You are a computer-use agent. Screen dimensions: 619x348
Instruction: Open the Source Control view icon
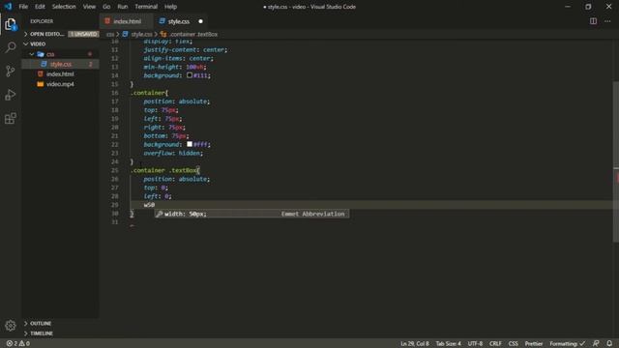[11, 71]
